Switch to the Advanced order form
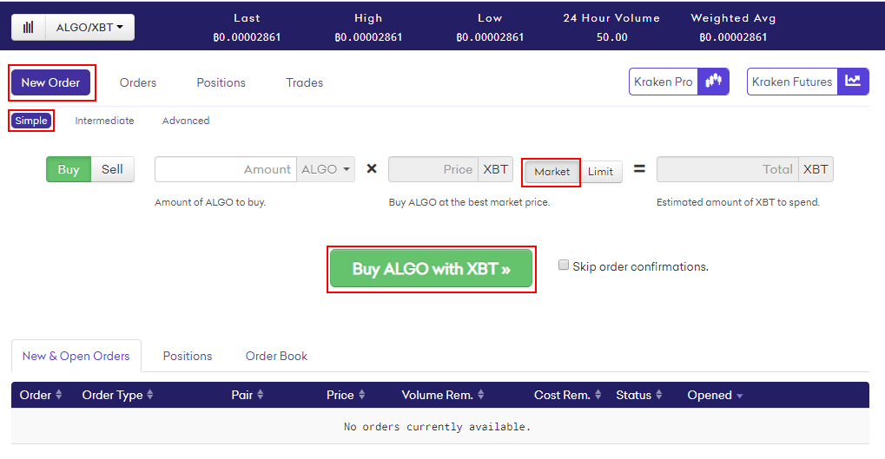885x459 pixels. (x=186, y=121)
